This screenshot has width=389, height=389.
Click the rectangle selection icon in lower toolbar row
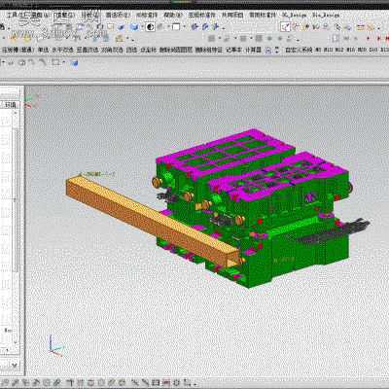pyautogui.click(x=56, y=62)
